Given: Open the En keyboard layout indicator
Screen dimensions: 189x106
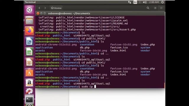Looking at the screenshot, I should 135,2.
